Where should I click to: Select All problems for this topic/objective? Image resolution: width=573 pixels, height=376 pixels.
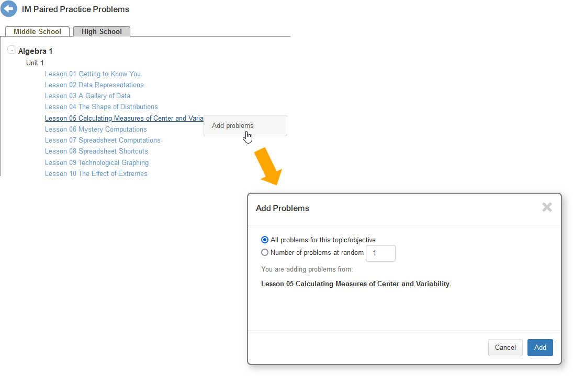(x=265, y=240)
